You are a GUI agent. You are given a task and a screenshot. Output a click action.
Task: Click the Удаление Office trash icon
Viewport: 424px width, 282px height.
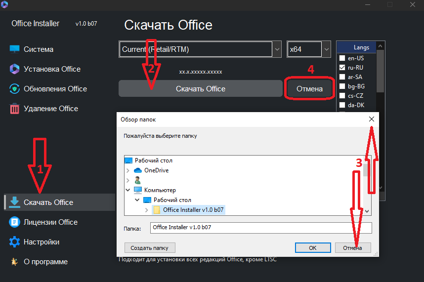click(x=15, y=109)
